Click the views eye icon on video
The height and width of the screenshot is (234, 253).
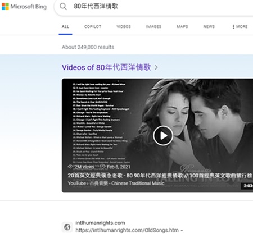click(70, 167)
